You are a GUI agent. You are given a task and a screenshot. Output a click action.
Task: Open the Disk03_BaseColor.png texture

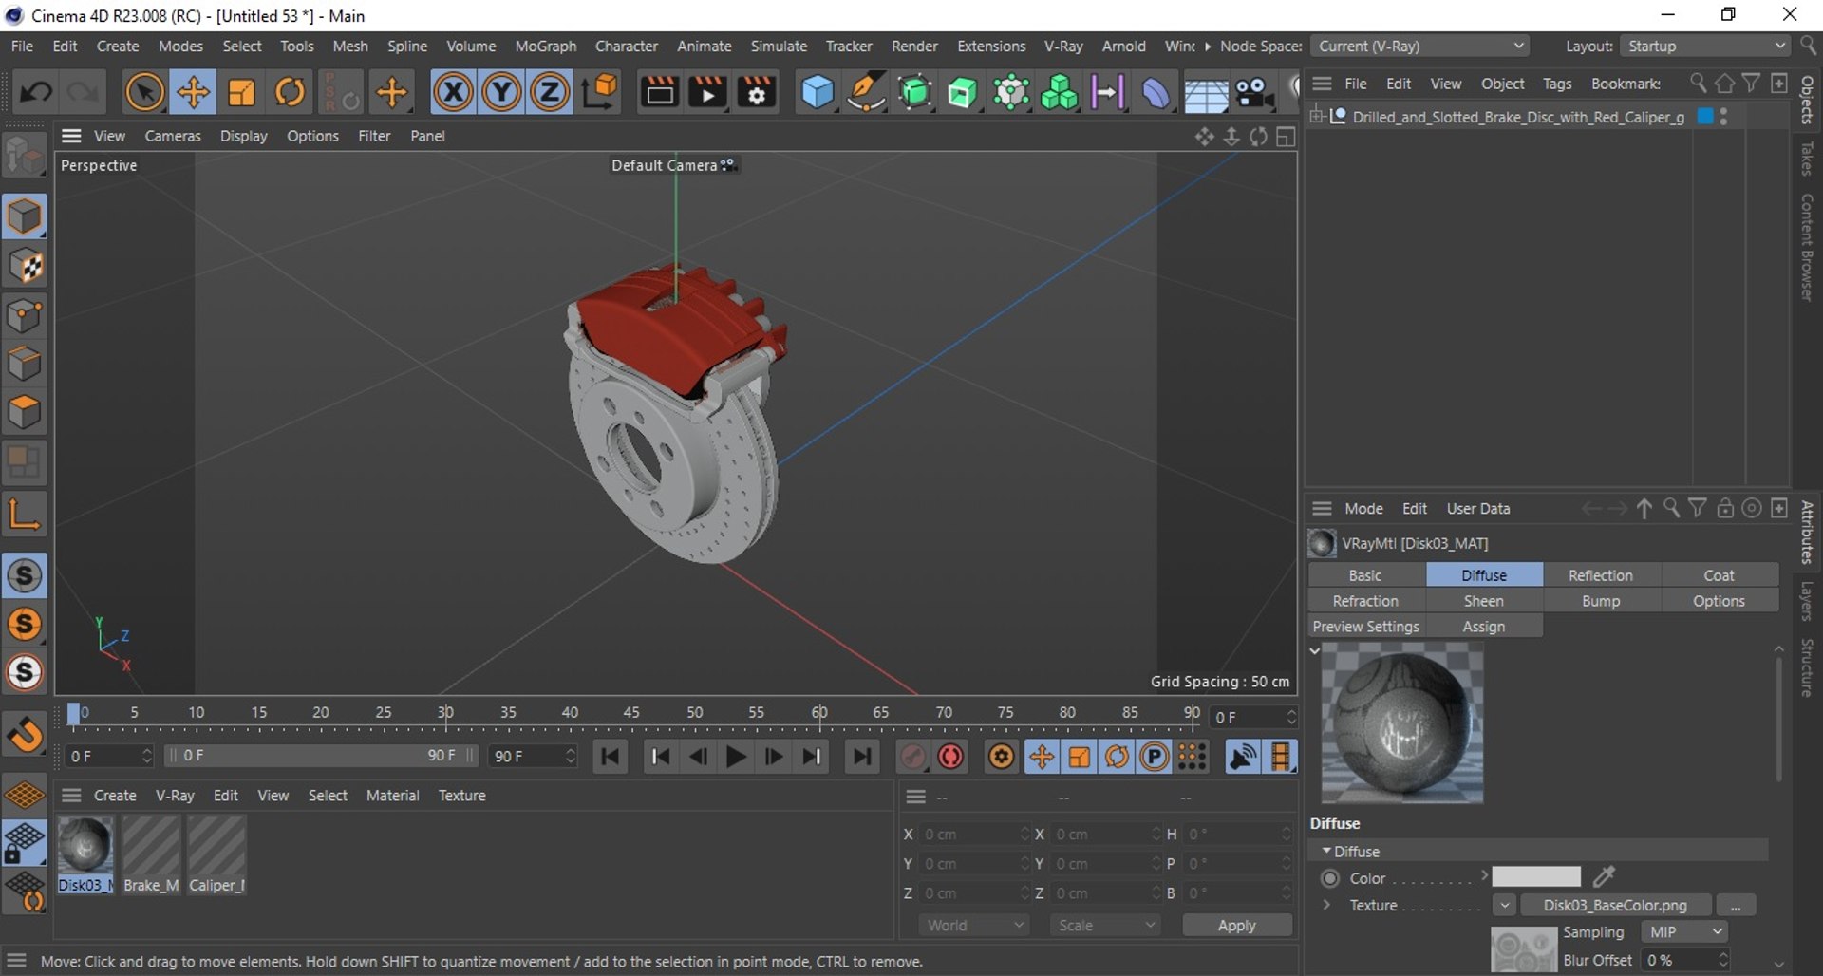pyautogui.click(x=1615, y=906)
